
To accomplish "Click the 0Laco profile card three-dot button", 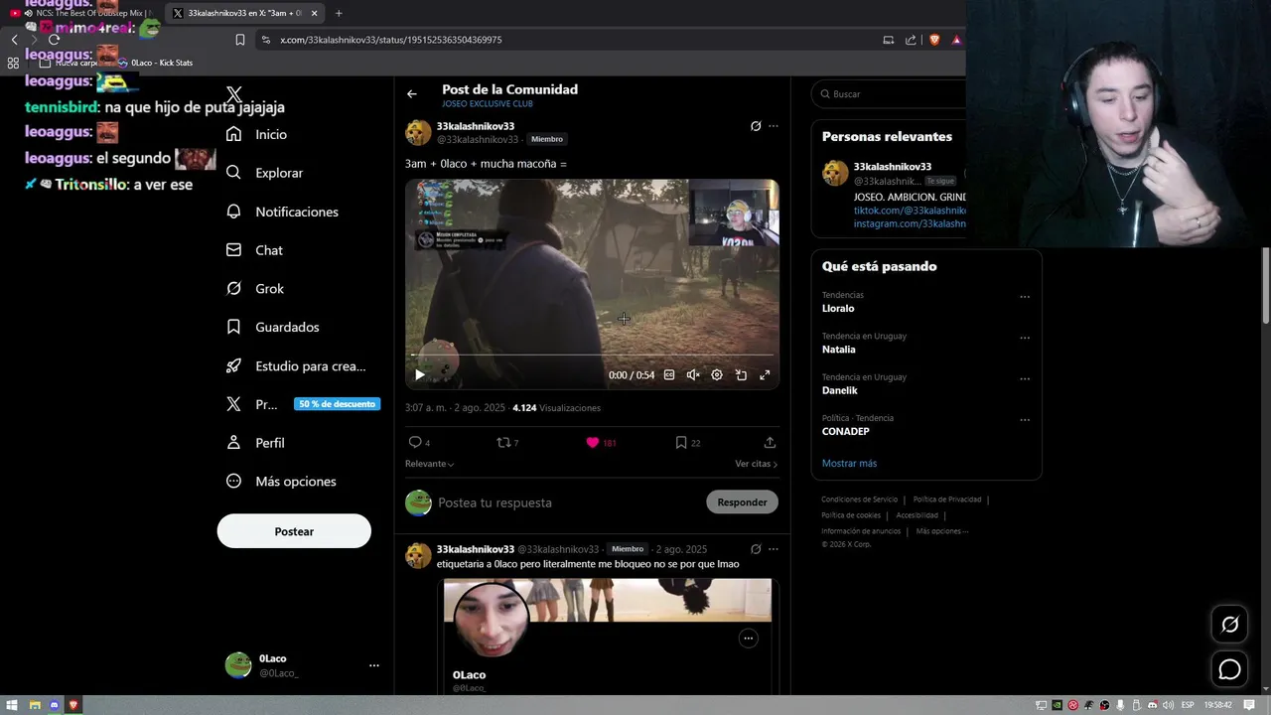I will (x=749, y=639).
